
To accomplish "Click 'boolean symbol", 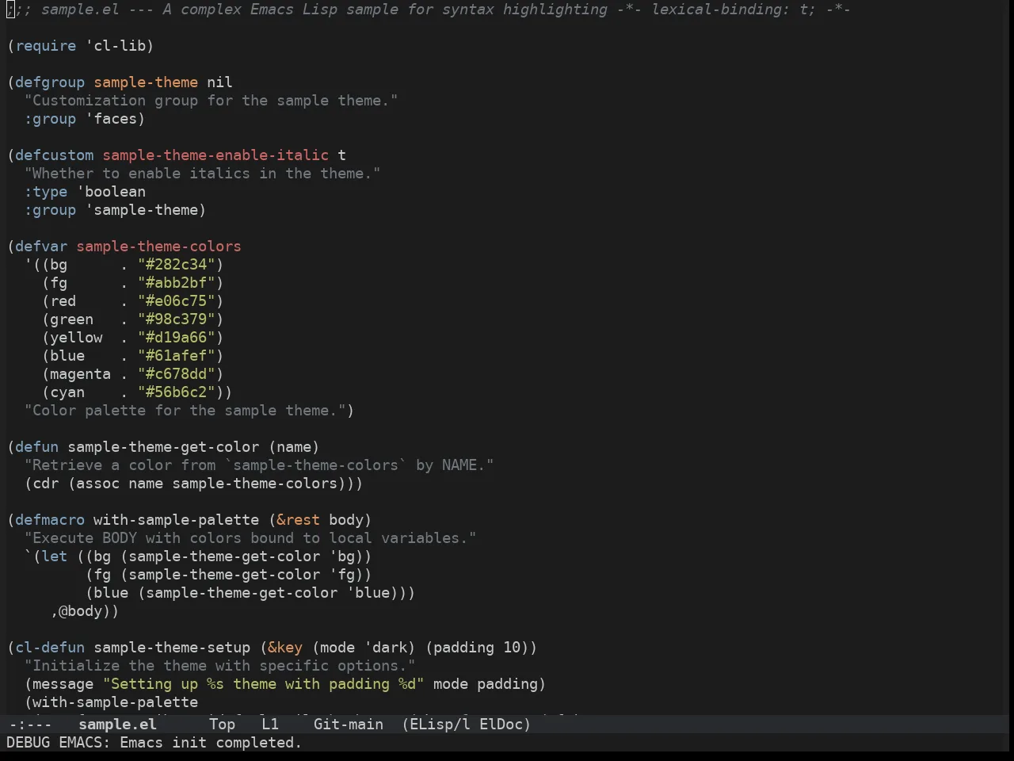I will (111, 192).
